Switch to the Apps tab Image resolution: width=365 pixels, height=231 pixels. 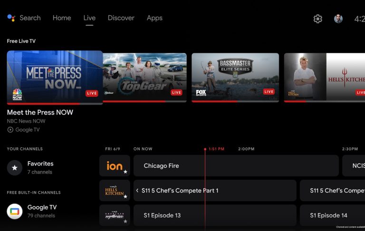[154, 18]
